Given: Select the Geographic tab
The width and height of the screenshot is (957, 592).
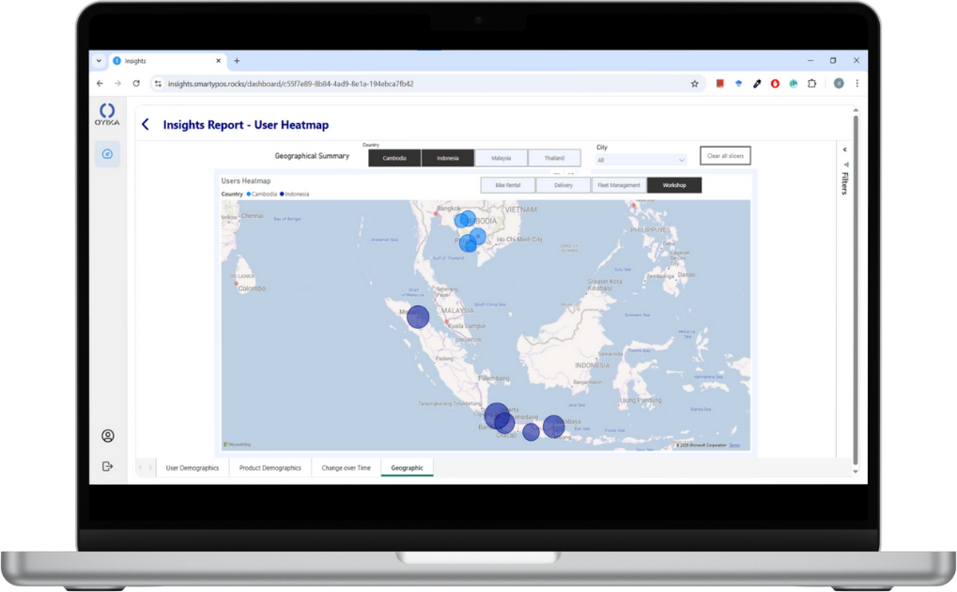Looking at the screenshot, I should (x=407, y=468).
